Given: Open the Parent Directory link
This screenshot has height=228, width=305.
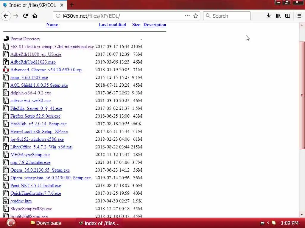Looking at the screenshot, I should point(25,39).
